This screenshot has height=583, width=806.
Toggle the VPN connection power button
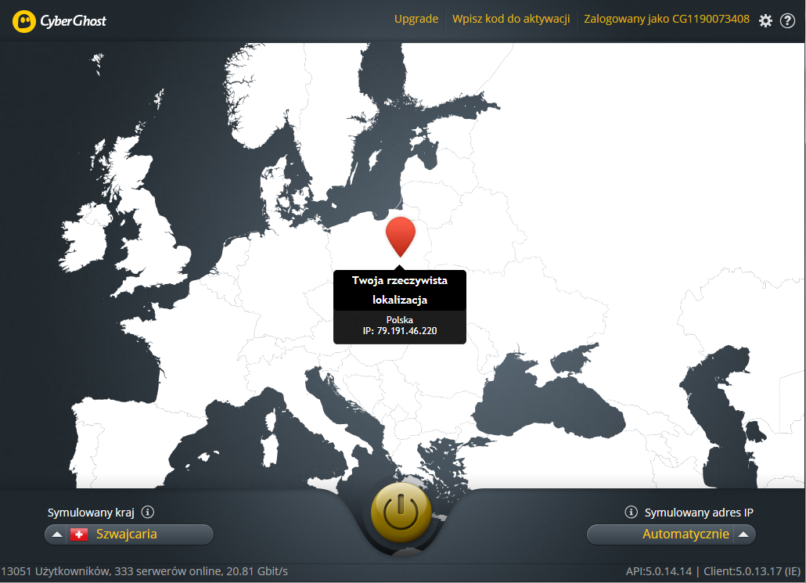coord(401,513)
